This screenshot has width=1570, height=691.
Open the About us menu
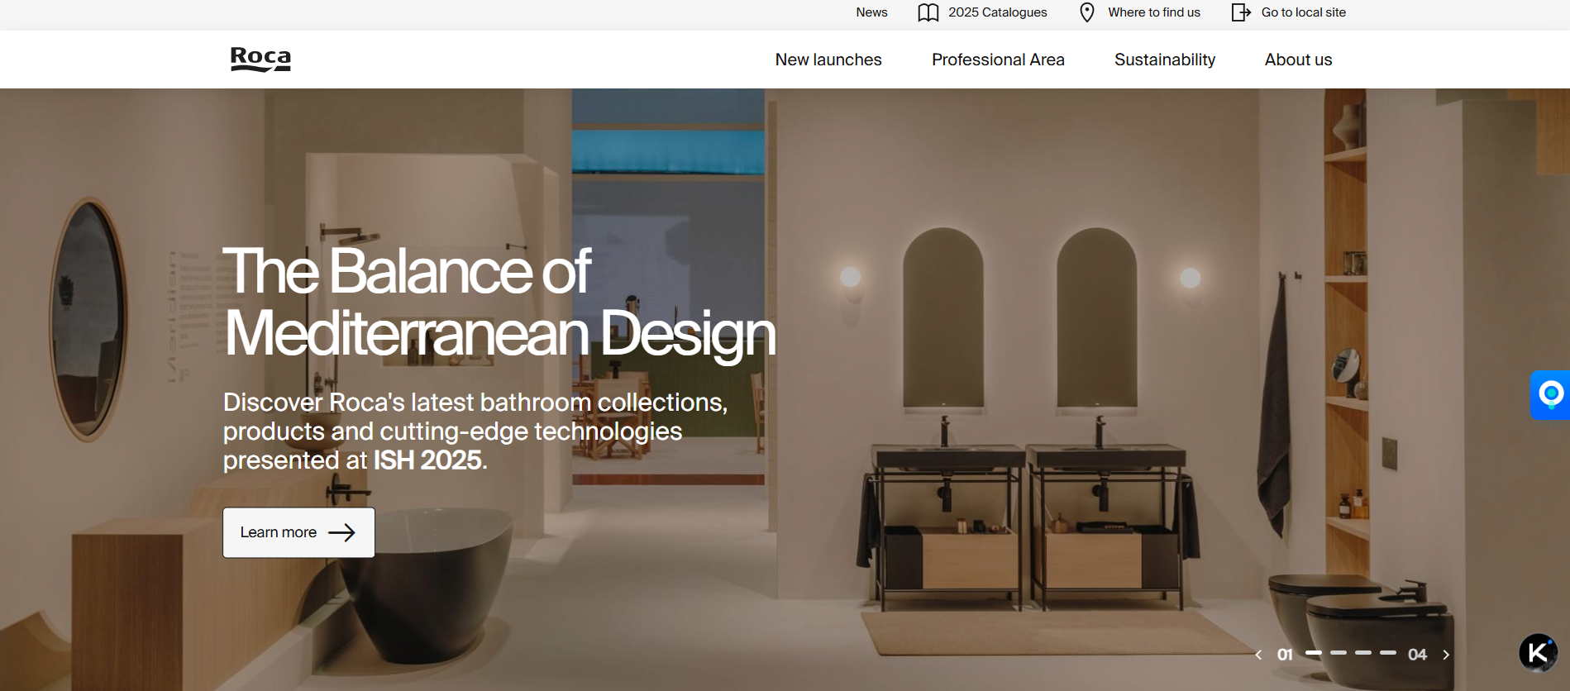tap(1298, 60)
